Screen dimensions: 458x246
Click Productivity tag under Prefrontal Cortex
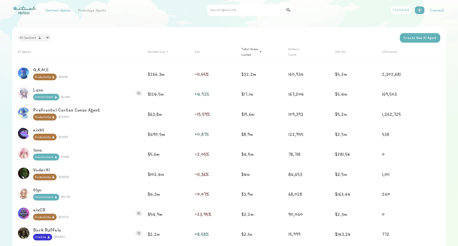[x=45, y=117]
